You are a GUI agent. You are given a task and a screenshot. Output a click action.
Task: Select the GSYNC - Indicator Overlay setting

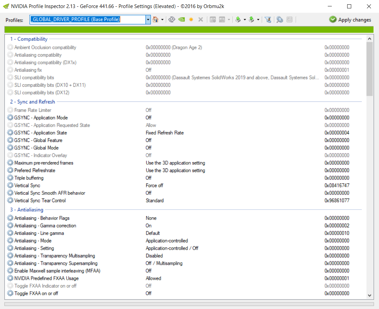point(41,155)
